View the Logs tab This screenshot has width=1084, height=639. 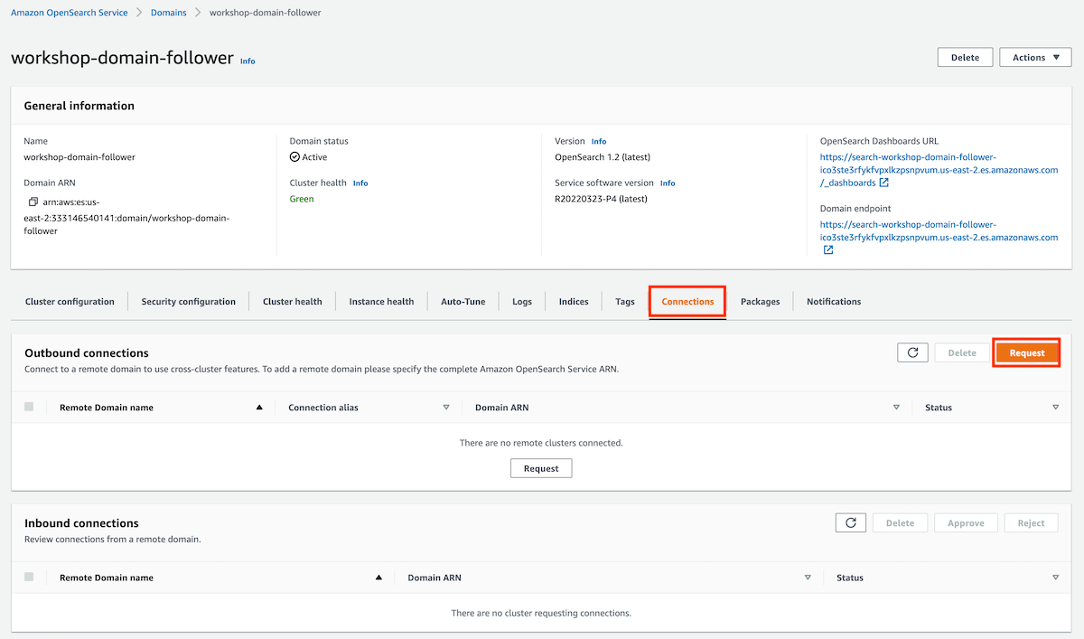[522, 302]
